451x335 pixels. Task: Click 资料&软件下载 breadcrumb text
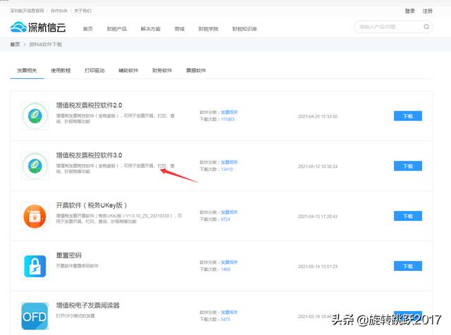[x=45, y=44]
